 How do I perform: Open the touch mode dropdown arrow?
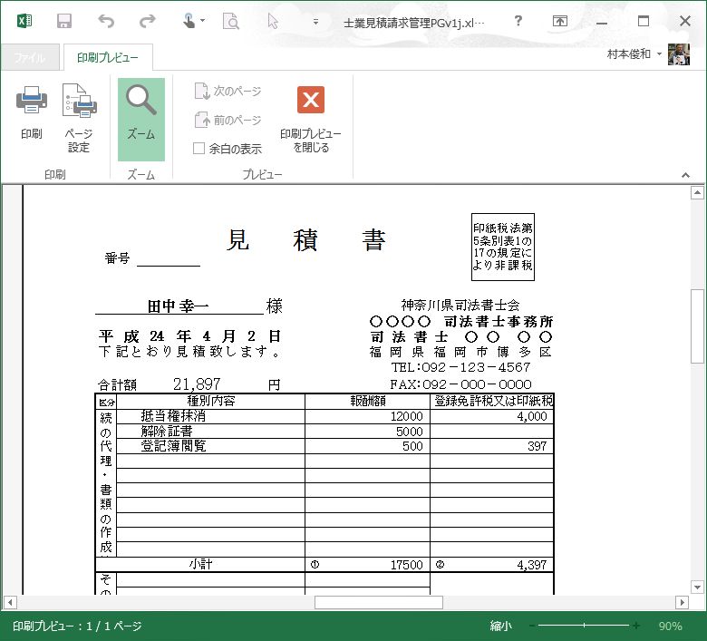point(202,20)
